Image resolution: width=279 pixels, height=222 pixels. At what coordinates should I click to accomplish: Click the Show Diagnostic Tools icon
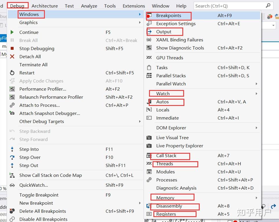point(149,48)
